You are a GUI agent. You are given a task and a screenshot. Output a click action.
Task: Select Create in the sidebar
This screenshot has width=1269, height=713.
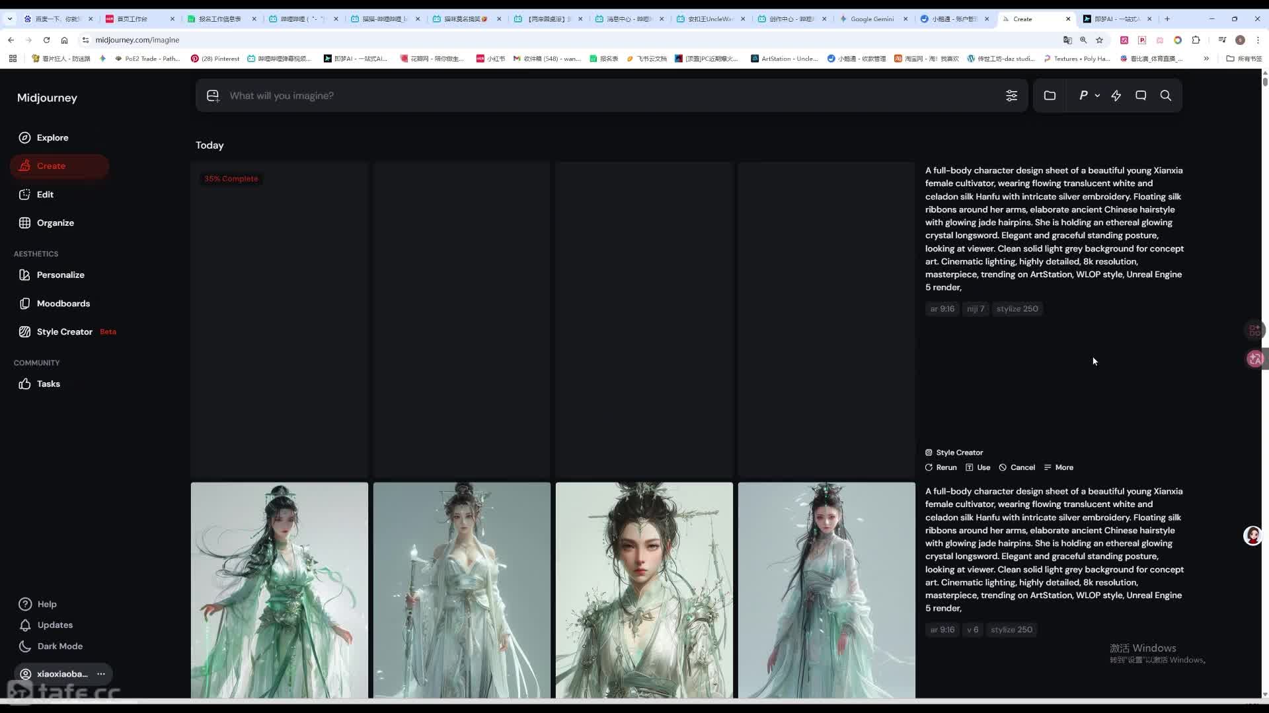59,166
